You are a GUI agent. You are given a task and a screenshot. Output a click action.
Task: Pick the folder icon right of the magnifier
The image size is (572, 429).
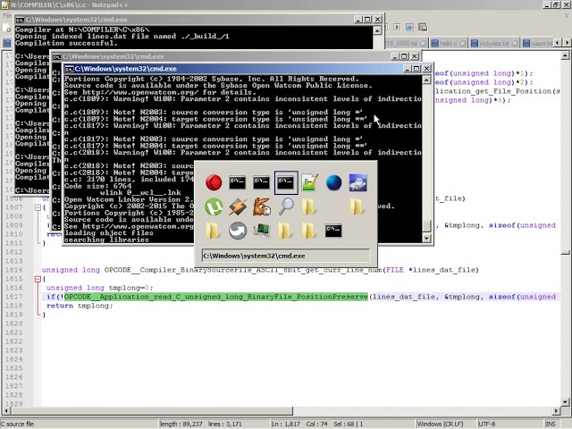point(310,206)
